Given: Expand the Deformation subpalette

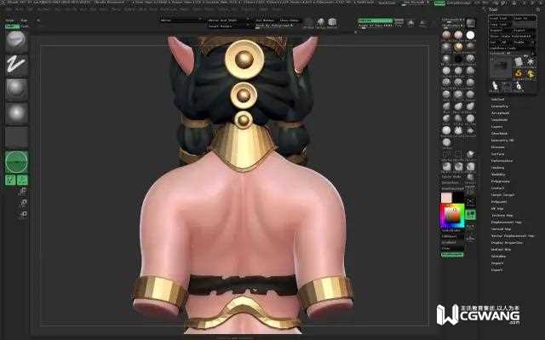Looking at the screenshot, I should [502, 161].
